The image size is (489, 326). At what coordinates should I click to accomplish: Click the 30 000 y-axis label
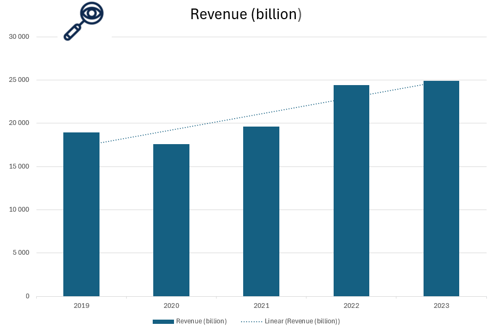click(19, 37)
